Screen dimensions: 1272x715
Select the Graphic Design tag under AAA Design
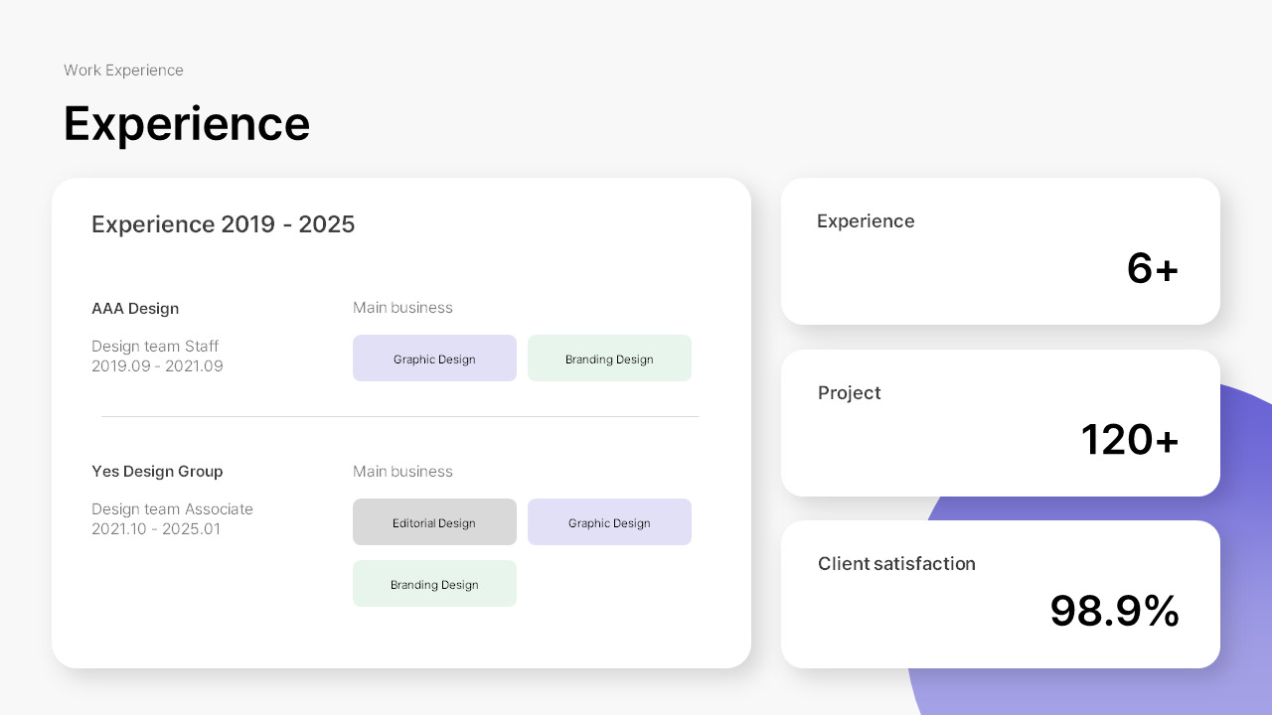click(x=434, y=358)
